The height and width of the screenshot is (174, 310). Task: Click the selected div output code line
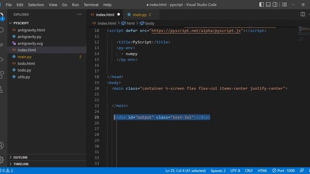[163, 117]
